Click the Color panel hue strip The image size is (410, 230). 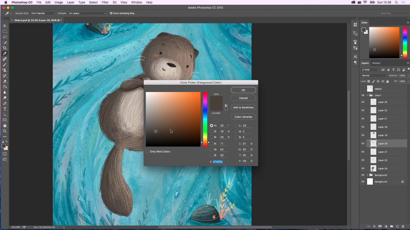point(406,42)
